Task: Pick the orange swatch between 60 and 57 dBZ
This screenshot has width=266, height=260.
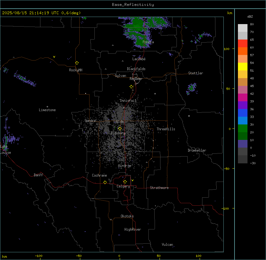Action: pos(243,51)
